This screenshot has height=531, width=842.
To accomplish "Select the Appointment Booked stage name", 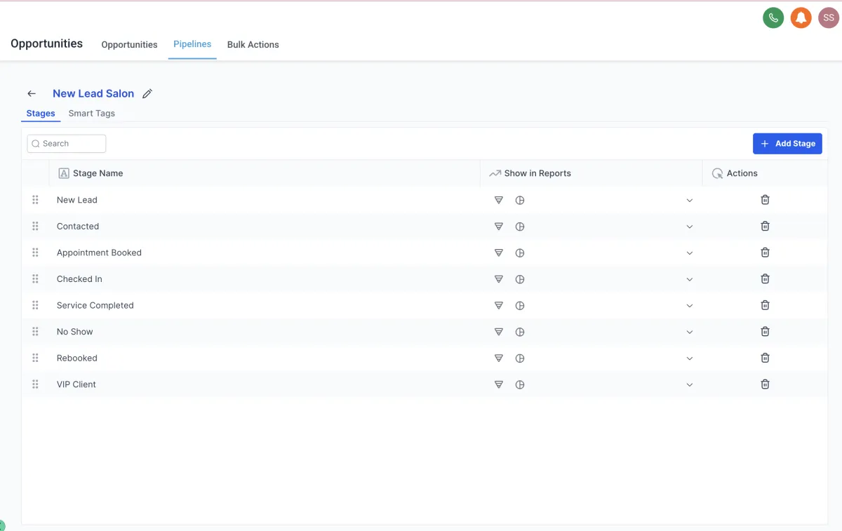I will (x=99, y=253).
